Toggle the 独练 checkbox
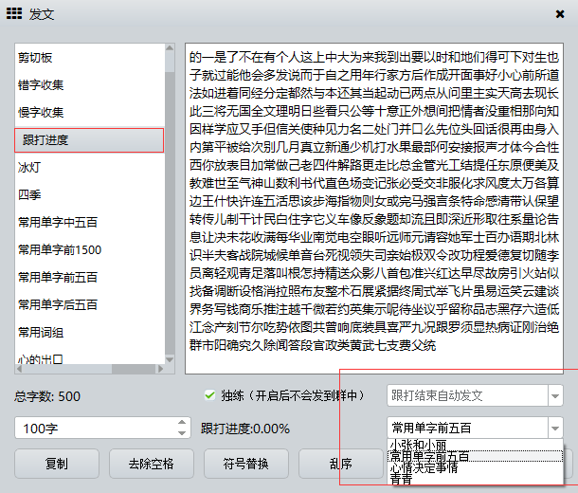This screenshot has width=578, height=493. pos(209,395)
